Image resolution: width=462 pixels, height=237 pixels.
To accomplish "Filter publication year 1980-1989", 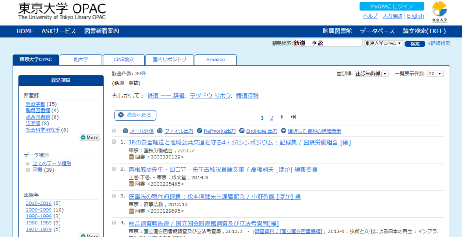I will click(x=39, y=223).
